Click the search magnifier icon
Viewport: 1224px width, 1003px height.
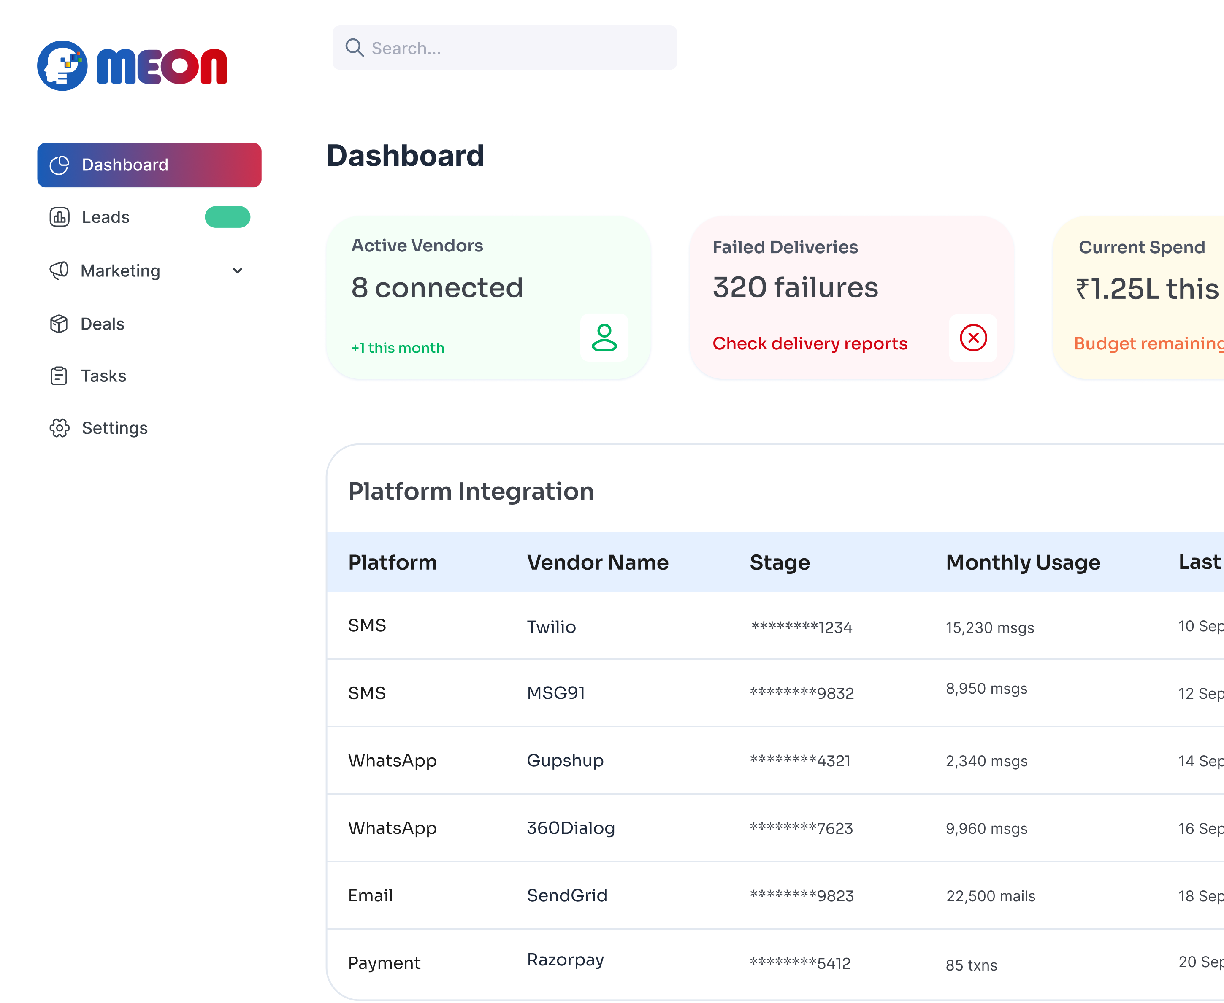[354, 48]
